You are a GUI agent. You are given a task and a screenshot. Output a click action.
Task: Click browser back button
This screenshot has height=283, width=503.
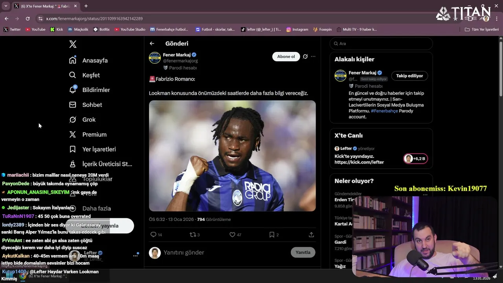pos(7,18)
